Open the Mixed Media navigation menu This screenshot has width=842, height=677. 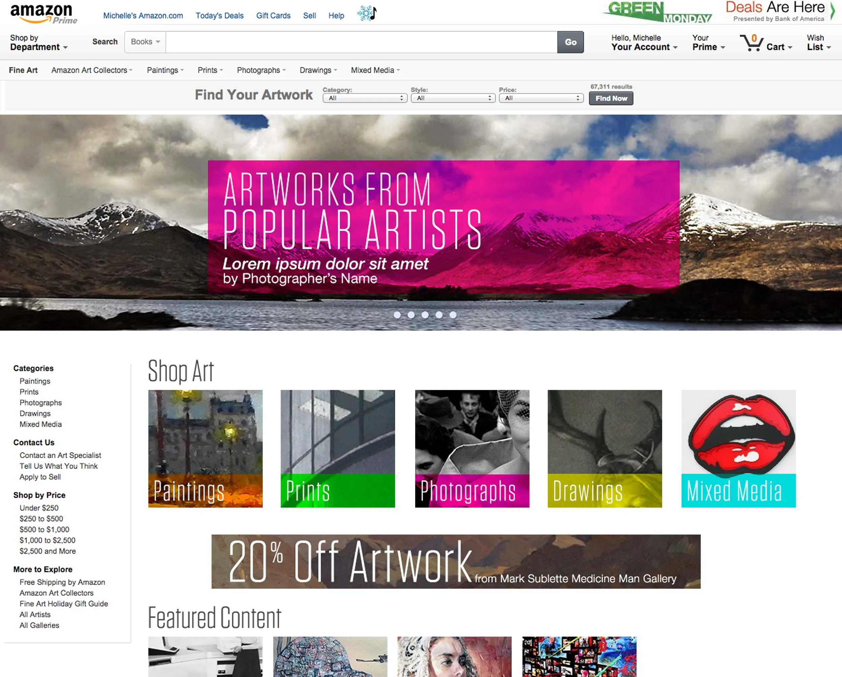pyautogui.click(x=375, y=70)
